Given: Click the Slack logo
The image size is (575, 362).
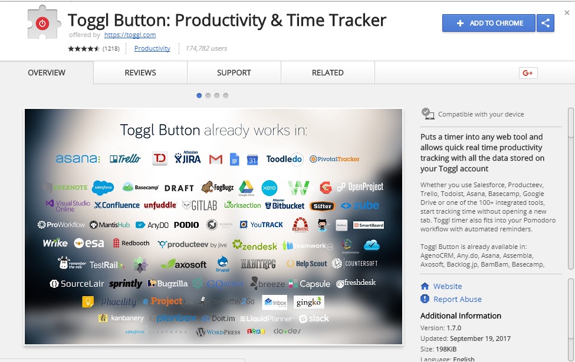Looking at the screenshot, I should (314, 319).
